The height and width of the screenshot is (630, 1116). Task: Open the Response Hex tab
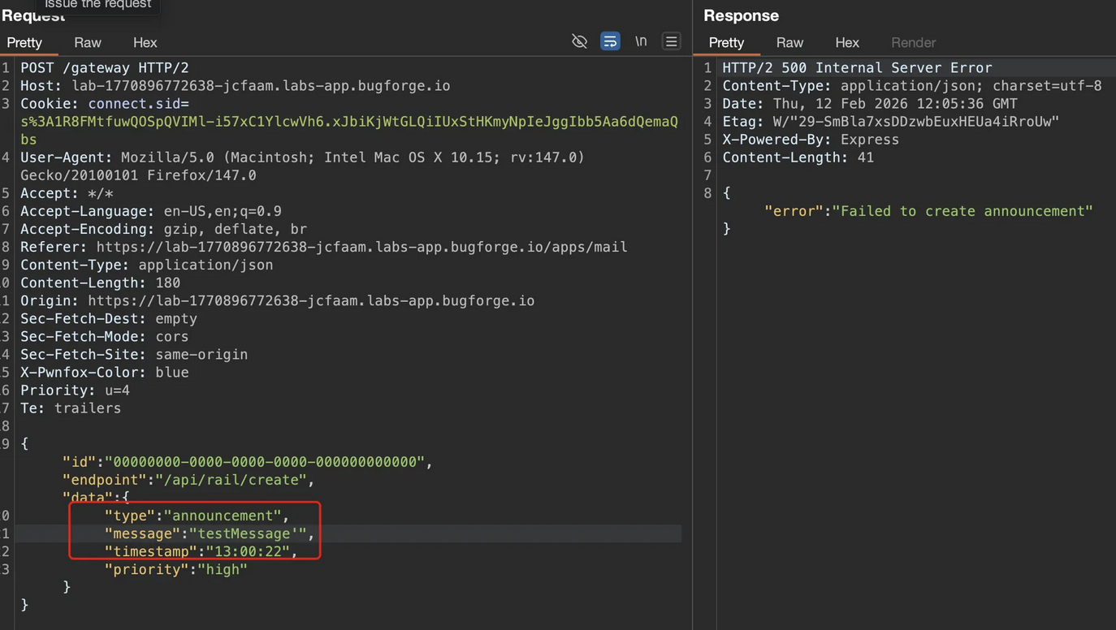point(847,42)
